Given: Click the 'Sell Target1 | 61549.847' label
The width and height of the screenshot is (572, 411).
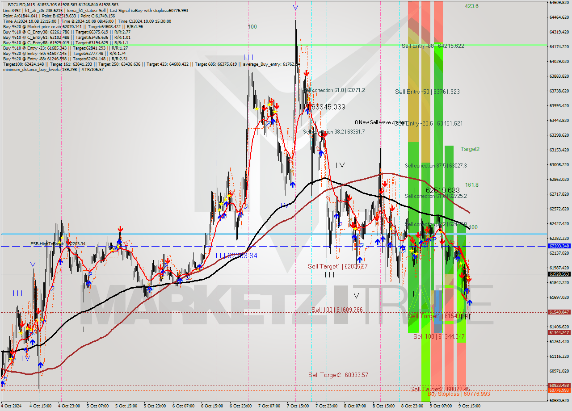Looking at the screenshot, I should 439,316.
